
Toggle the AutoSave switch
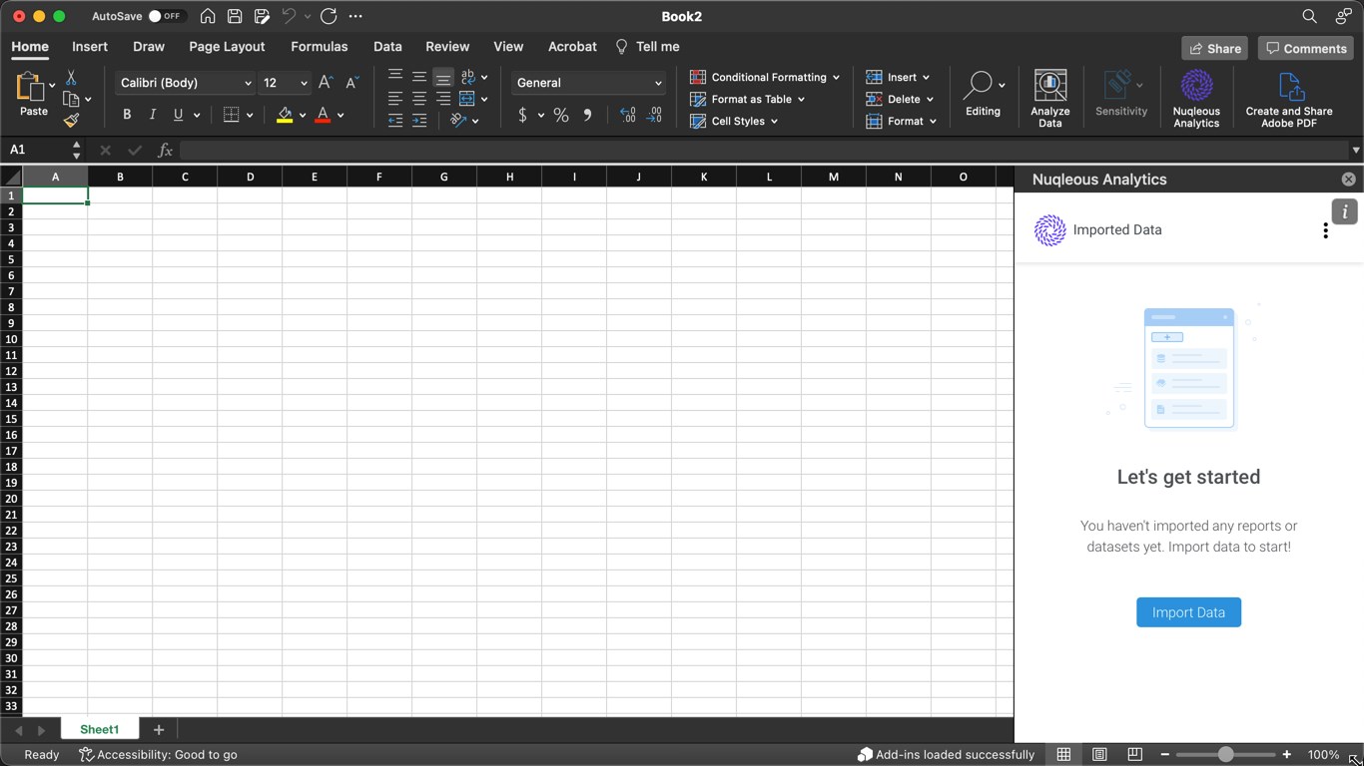click(x=166, y=16)
